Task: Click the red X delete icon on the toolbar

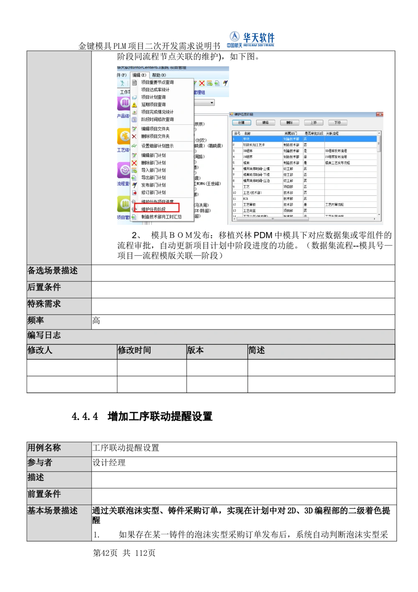Action: (x=202, y=83)
